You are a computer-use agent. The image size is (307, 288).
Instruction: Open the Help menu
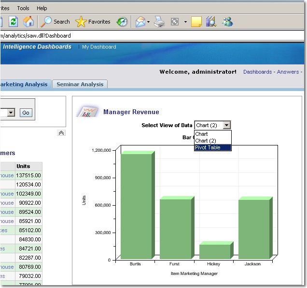42,8
